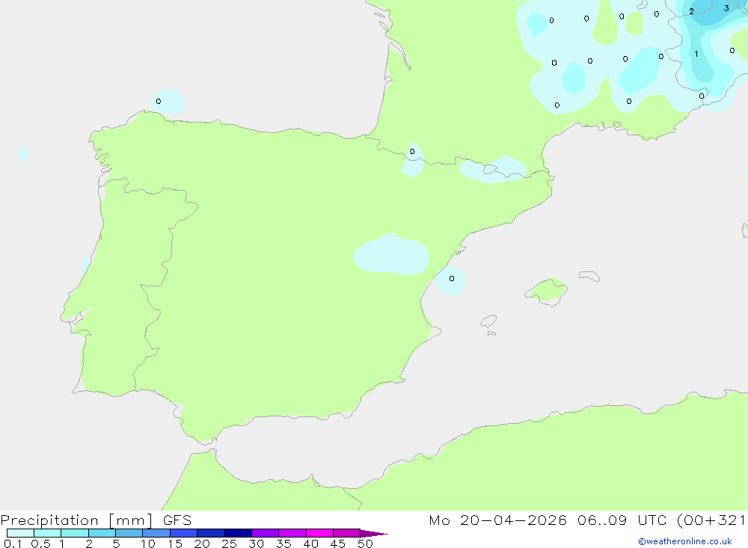Click the '10' legend scale label
748x548 pixels.
[x=148, y=544]
